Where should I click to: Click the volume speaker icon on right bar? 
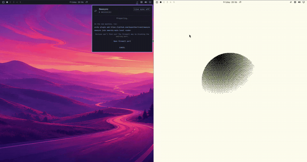(x=299, y=2)
